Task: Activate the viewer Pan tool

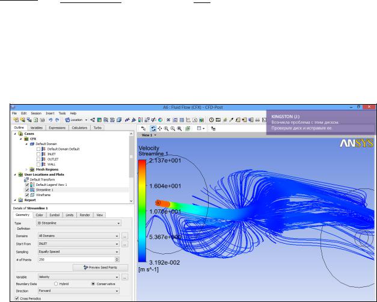Action: 160,129
